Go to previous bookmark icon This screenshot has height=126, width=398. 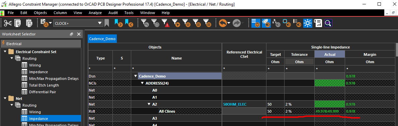(129, 23)
